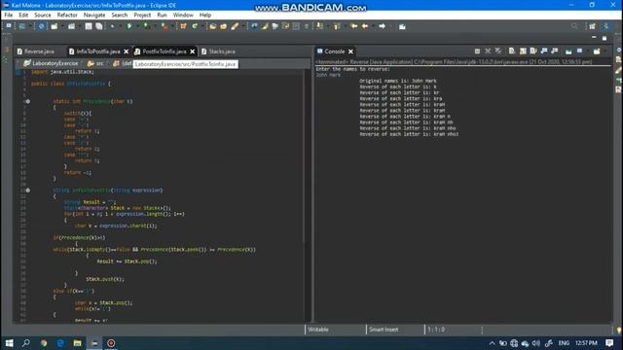Click the tip lightbulb in status bar
Viewport: 623px width, 350px height.
coord(619,330)
